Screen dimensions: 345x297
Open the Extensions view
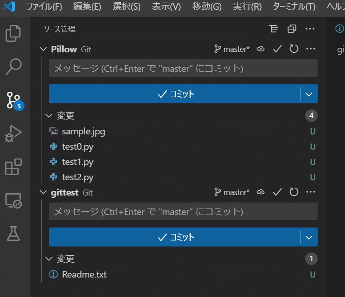tap(13, 167)
